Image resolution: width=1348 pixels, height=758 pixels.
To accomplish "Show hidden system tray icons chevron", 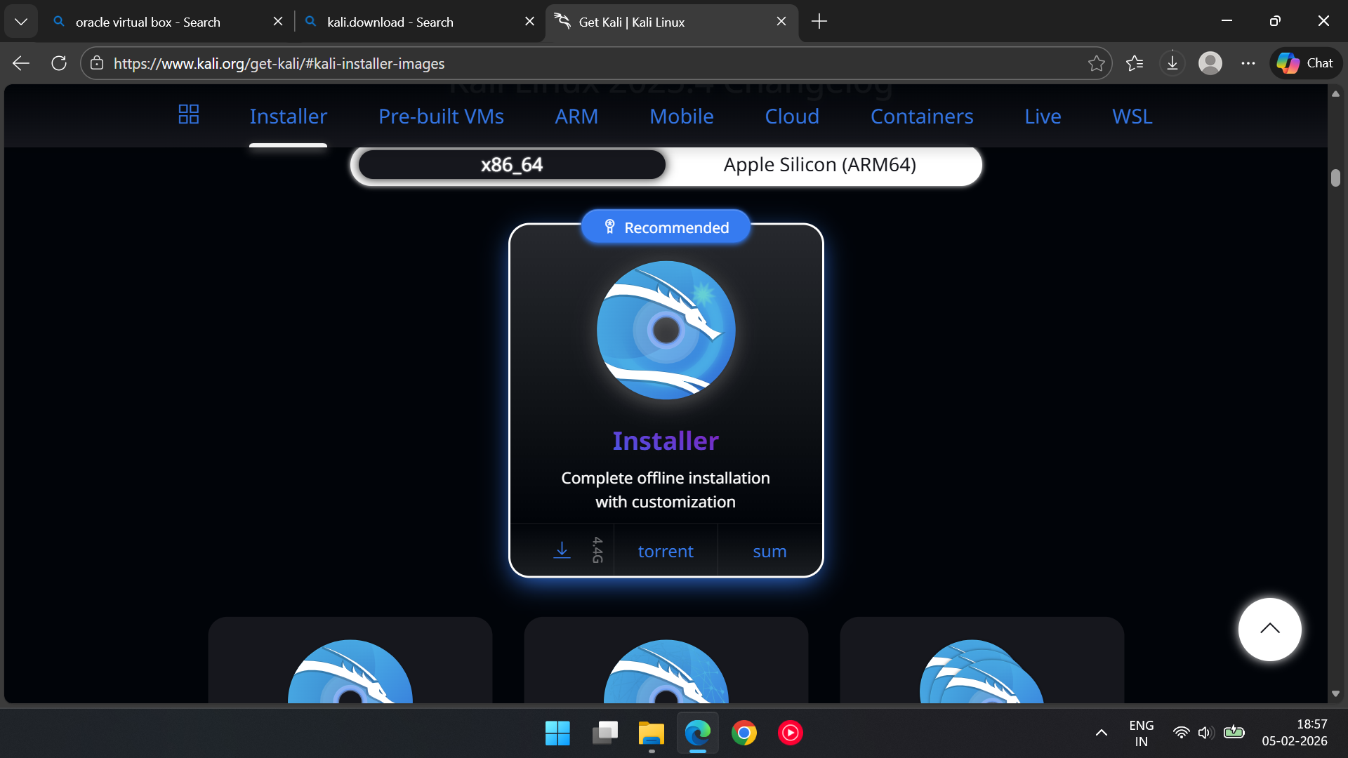I will point(1101,733).
